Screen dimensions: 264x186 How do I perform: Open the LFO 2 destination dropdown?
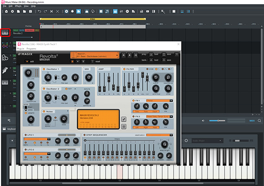click(x=37, y=154)
